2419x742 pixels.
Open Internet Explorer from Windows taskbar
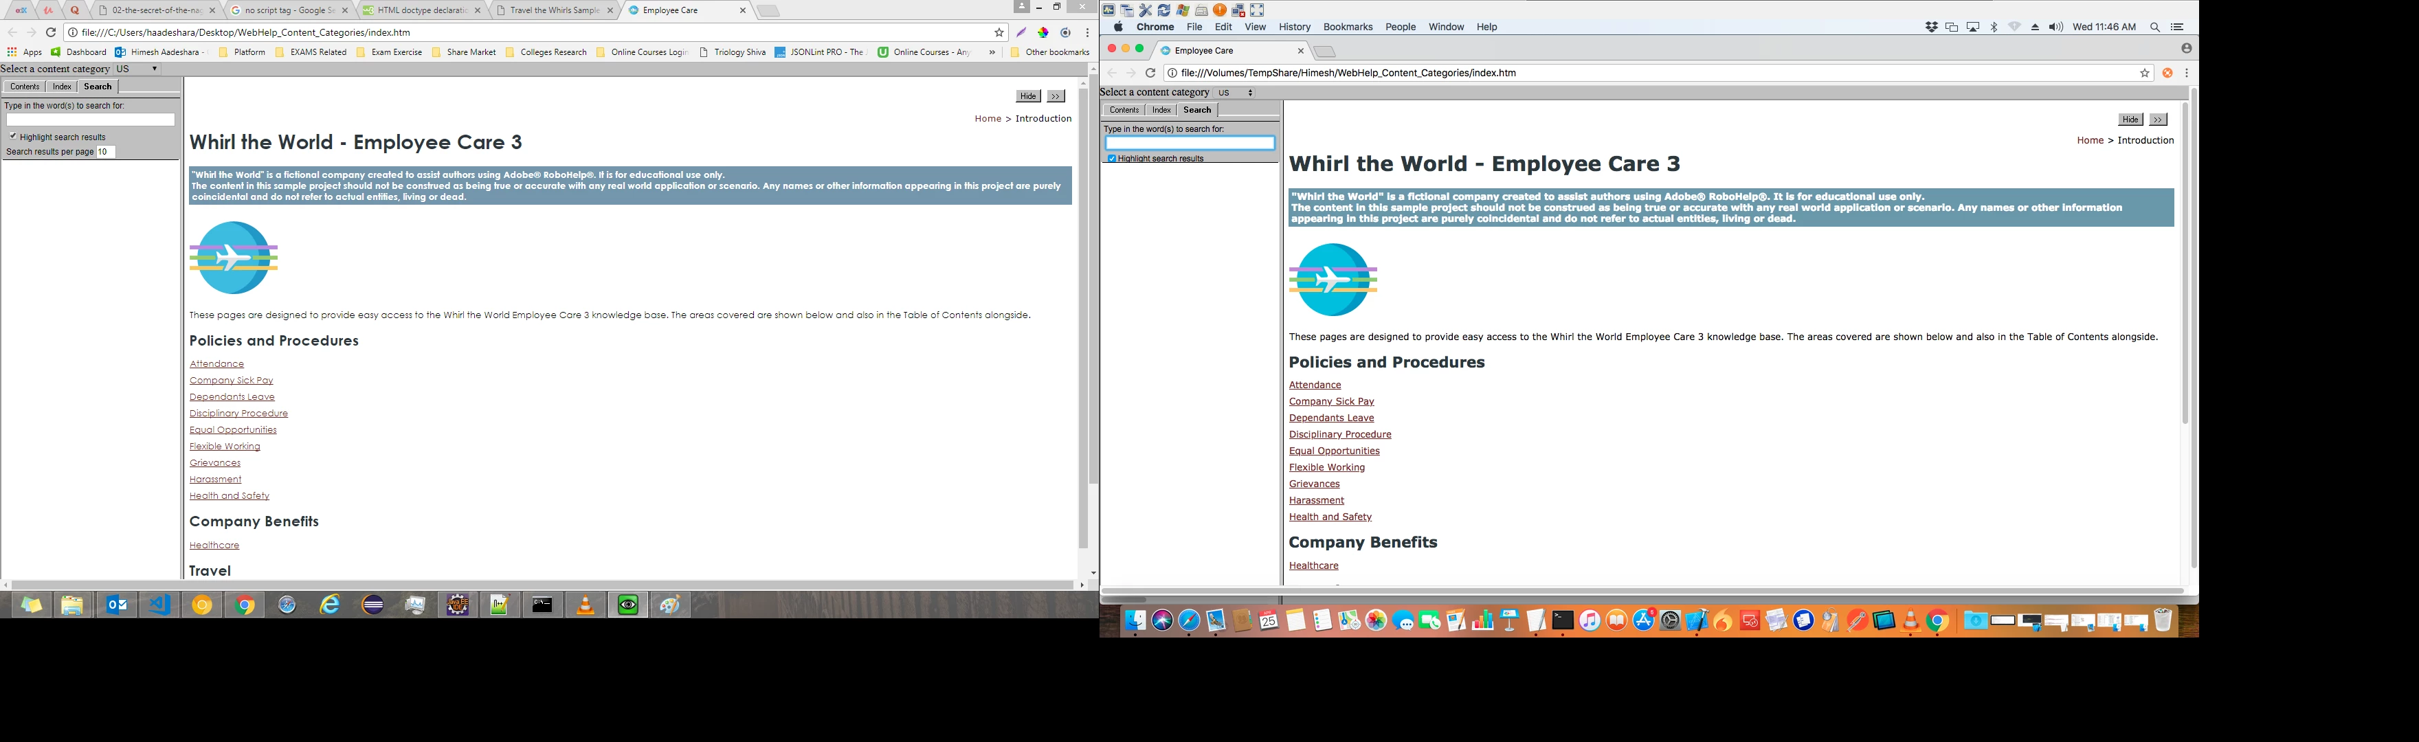330,606
